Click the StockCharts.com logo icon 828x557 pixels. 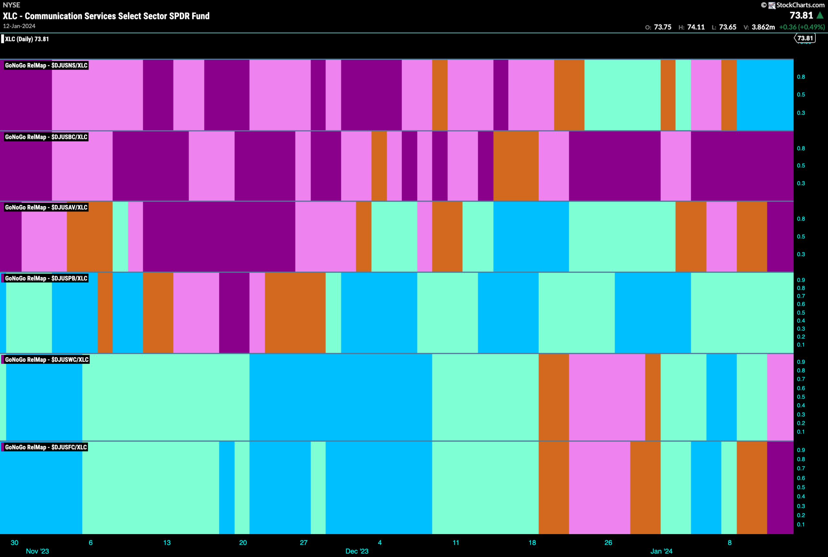pos(771,5)
